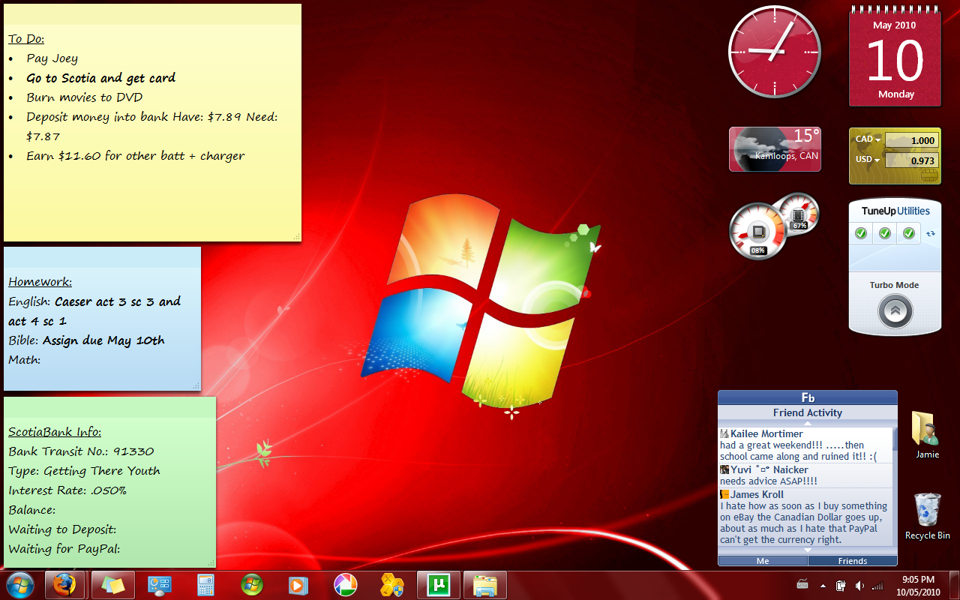Expand hidden icons in the system tray
960x600 pixels.
pyautogui.click(x=823, y=584)
